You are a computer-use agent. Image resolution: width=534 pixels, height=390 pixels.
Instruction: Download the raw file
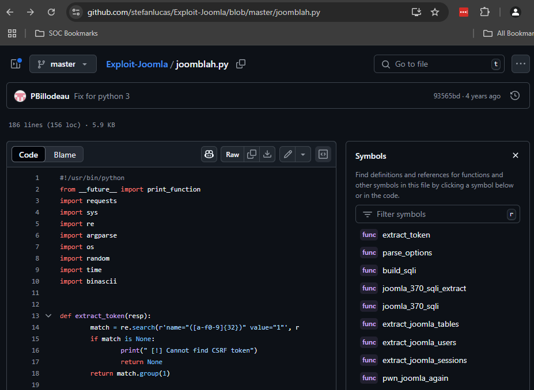(x=267, y=154)
